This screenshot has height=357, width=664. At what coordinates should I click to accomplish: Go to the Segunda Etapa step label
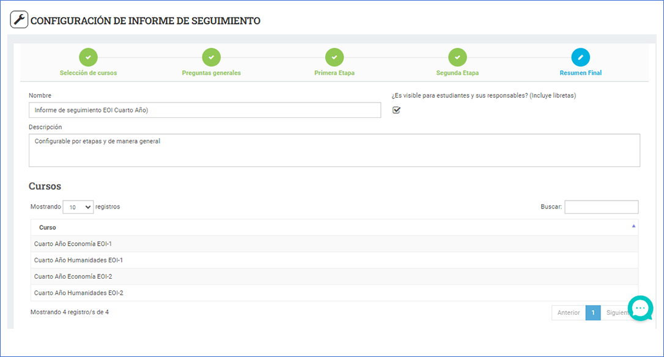(x=457, y=73)
